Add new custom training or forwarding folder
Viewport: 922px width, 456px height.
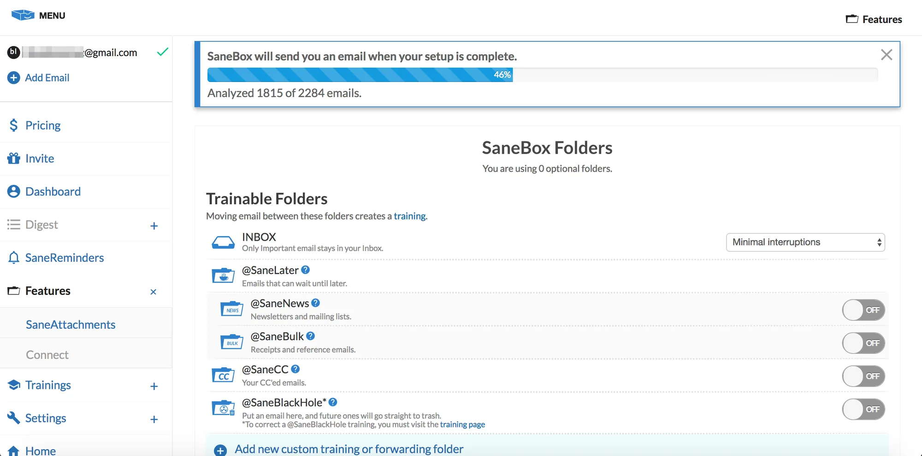(x=349, y=449)
